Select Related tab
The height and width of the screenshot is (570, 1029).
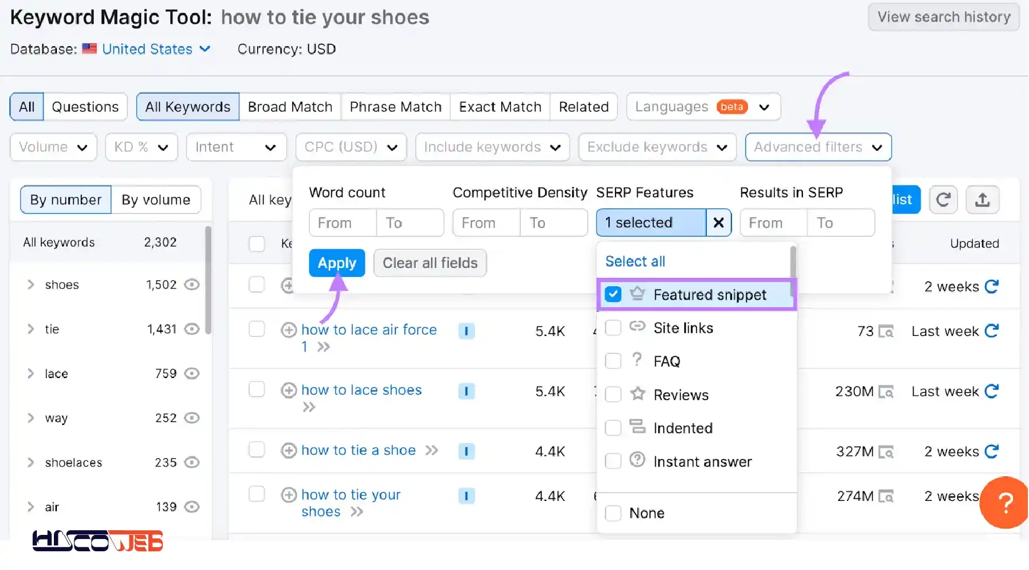pyautogui.click(x=583, y=107)
